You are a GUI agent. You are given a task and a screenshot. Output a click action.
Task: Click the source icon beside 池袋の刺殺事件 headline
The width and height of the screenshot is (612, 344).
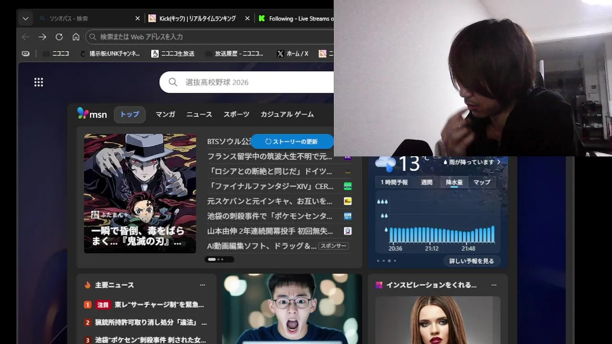348,216
